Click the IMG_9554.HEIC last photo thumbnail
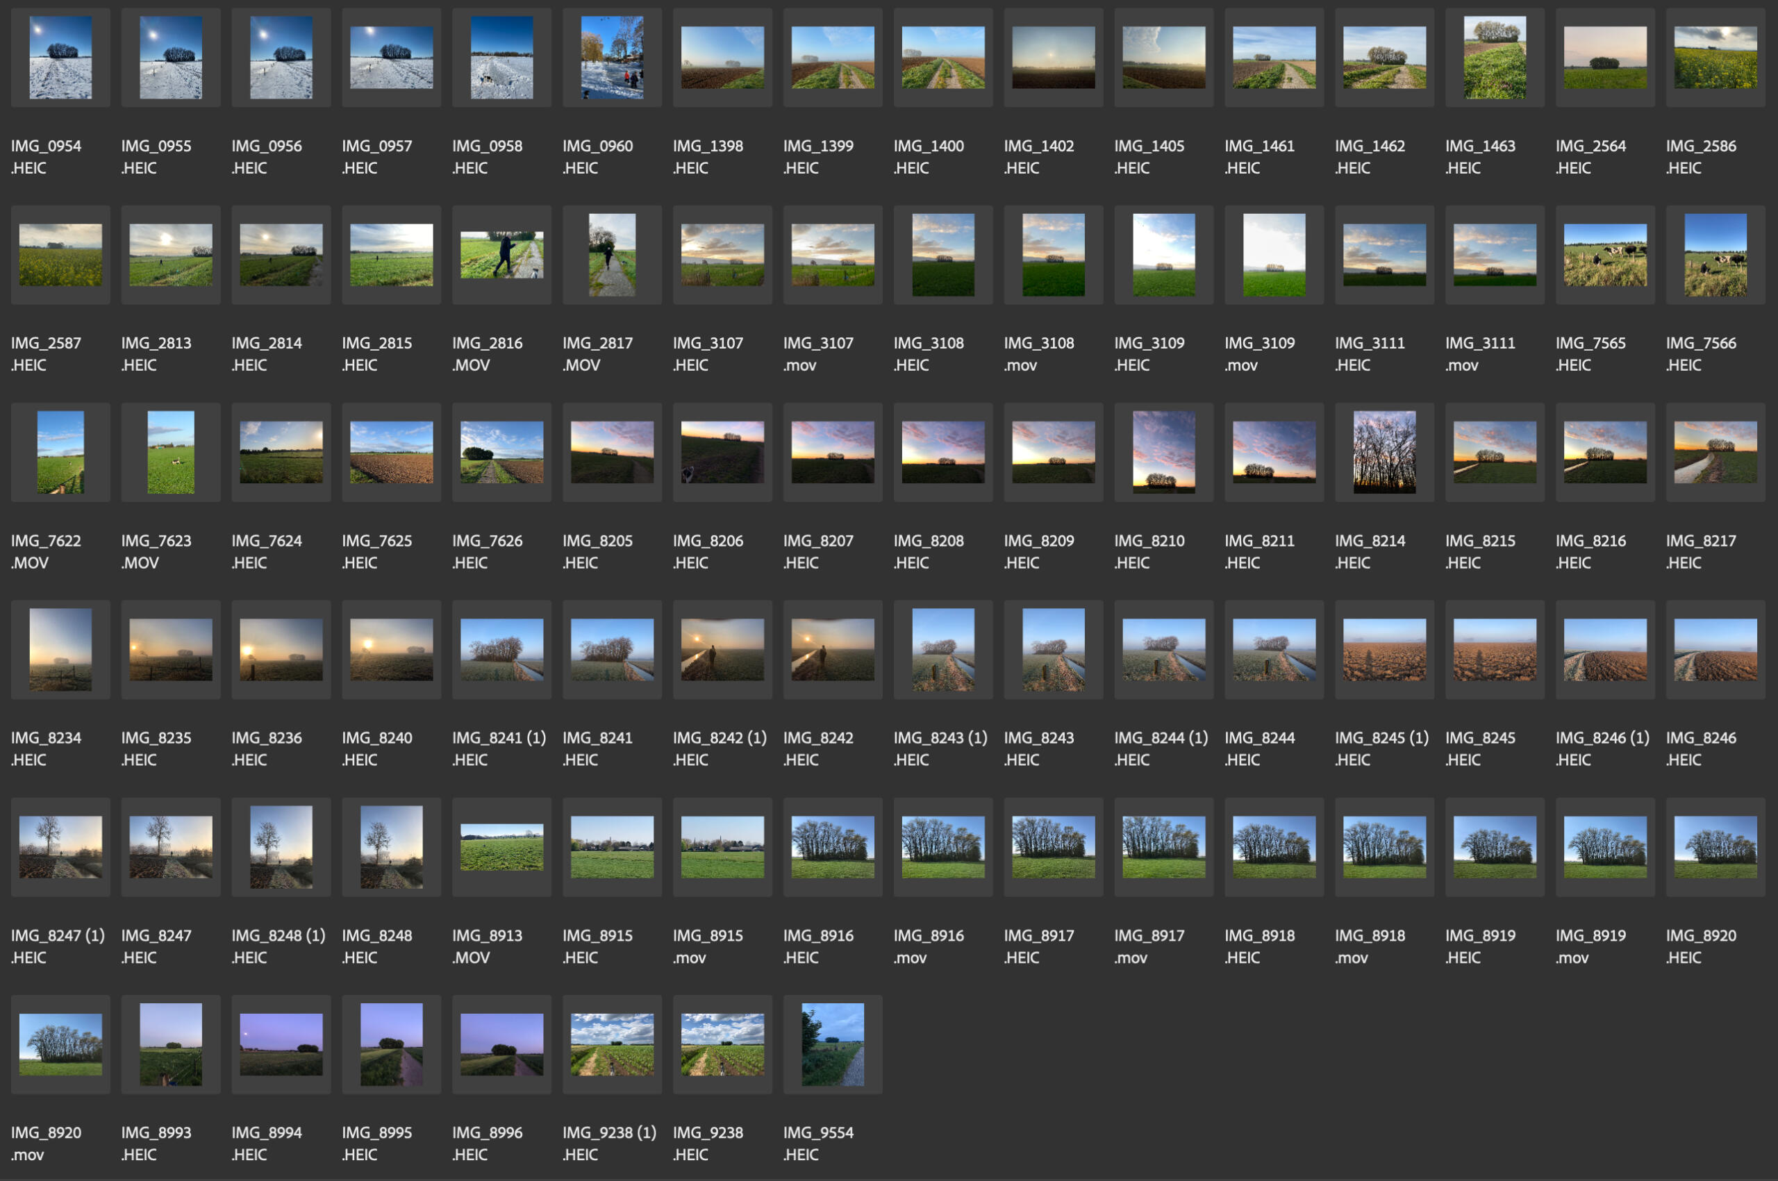Viewport: 1778px width, 1181px height. (x=833, y=1044)
